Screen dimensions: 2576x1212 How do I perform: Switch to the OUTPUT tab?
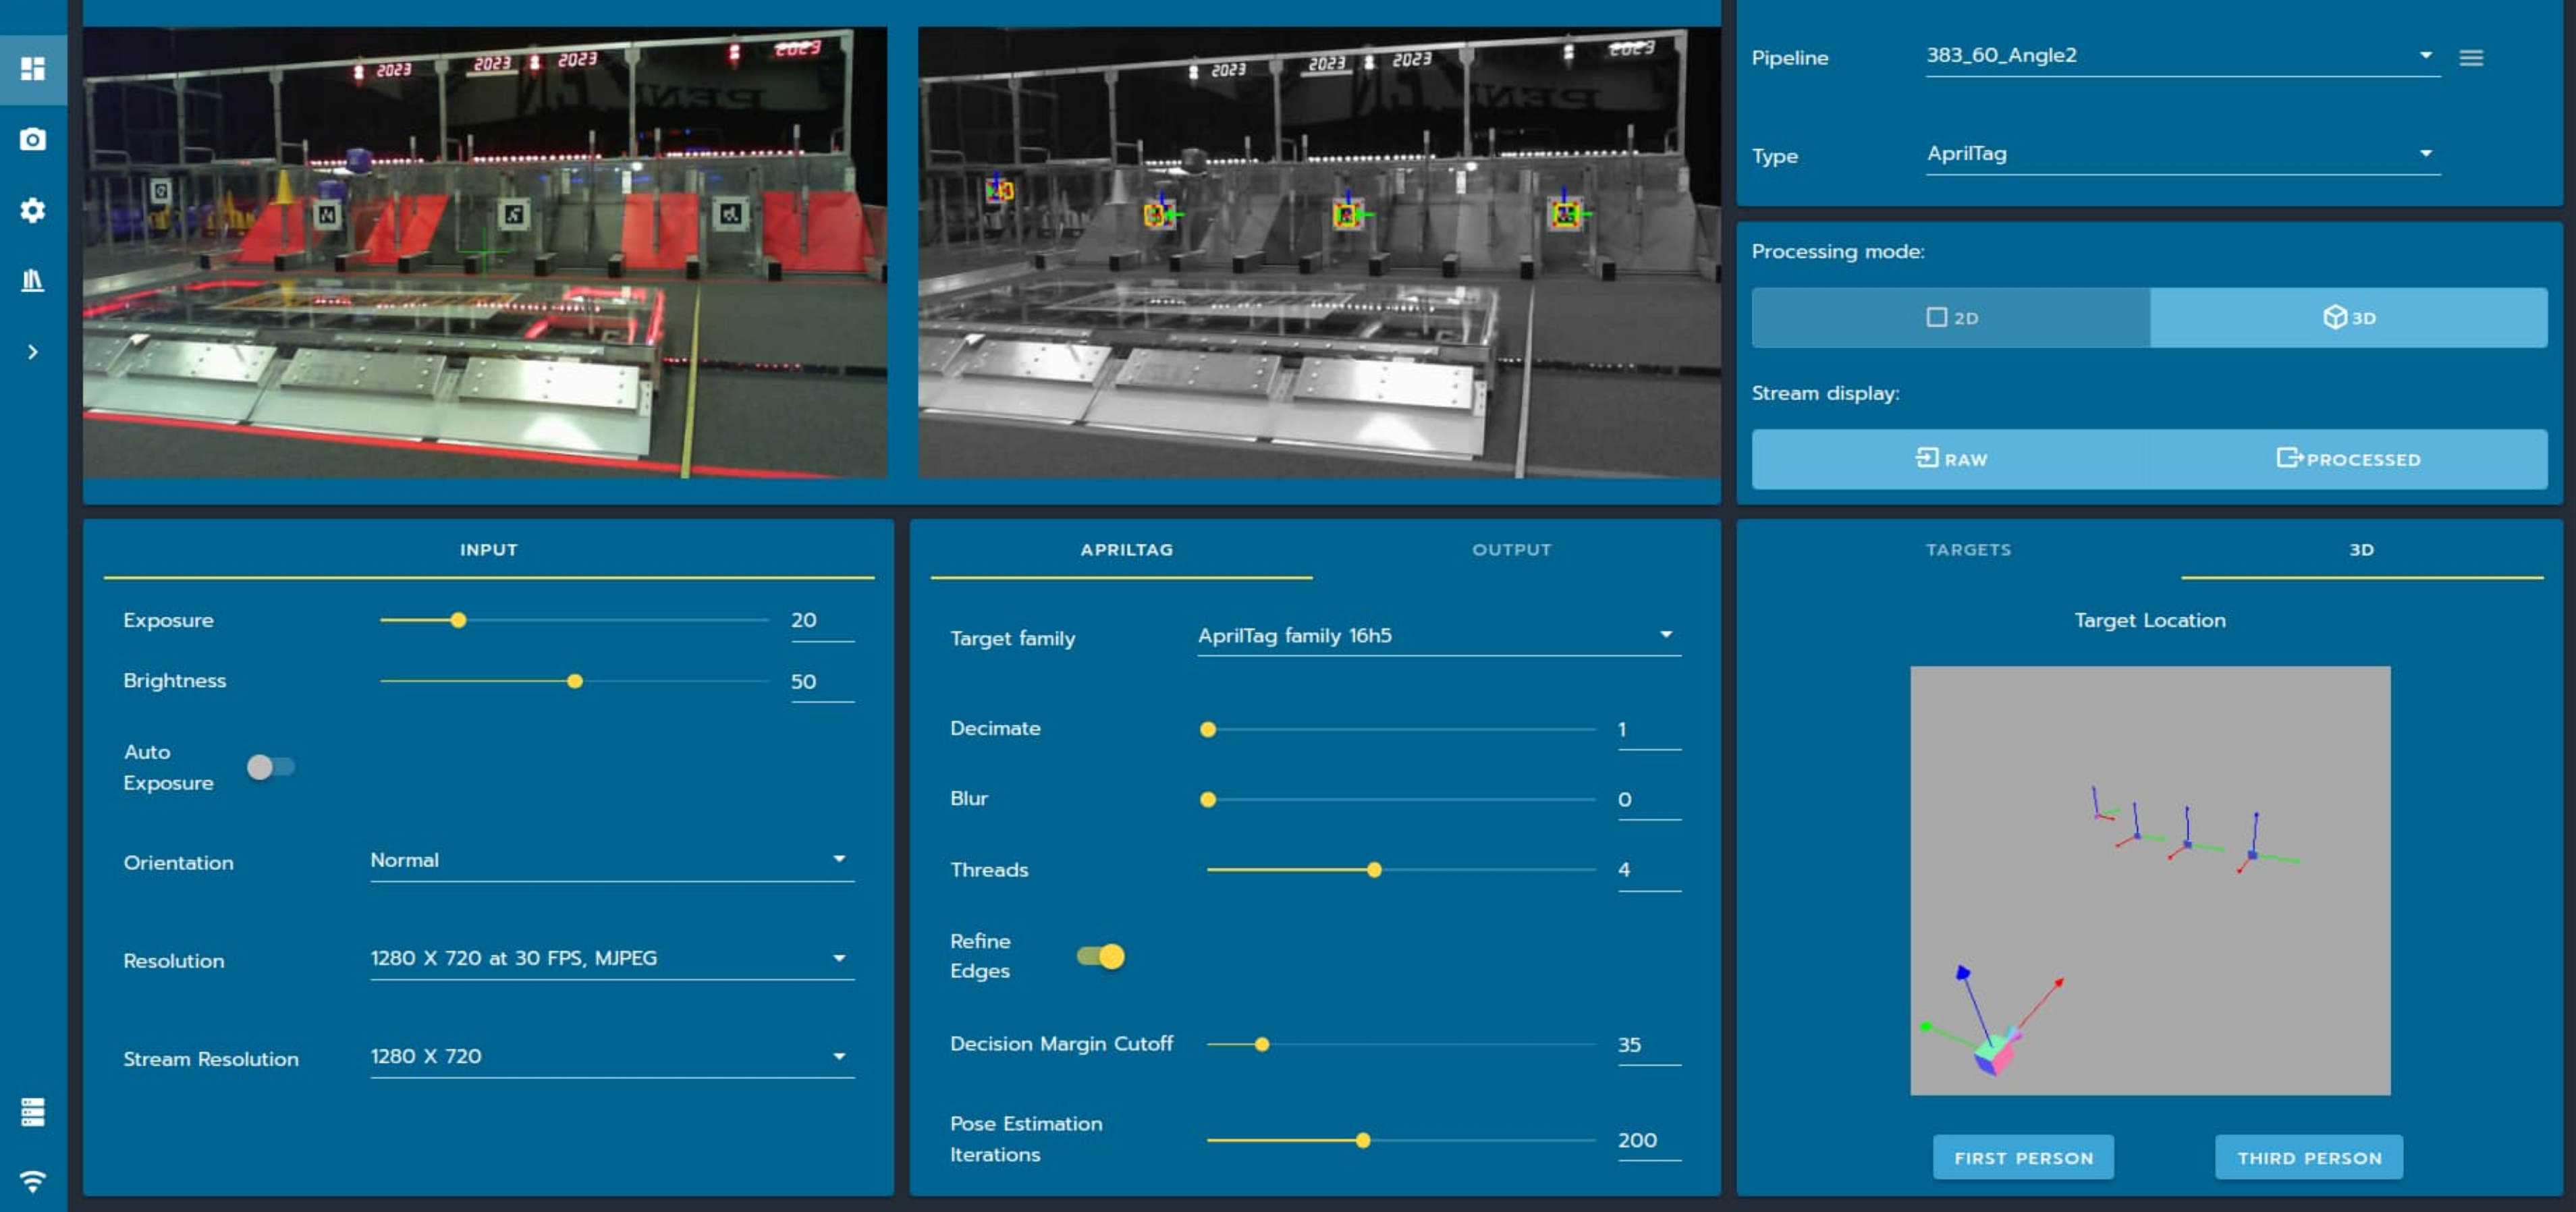click(x=1511, y=549)
